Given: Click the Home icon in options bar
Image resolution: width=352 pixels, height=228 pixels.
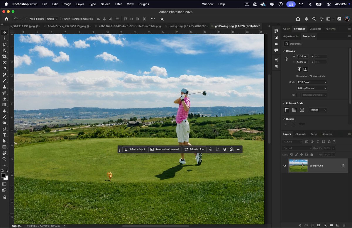Looking at the screenshot, I should coord(6,19).
